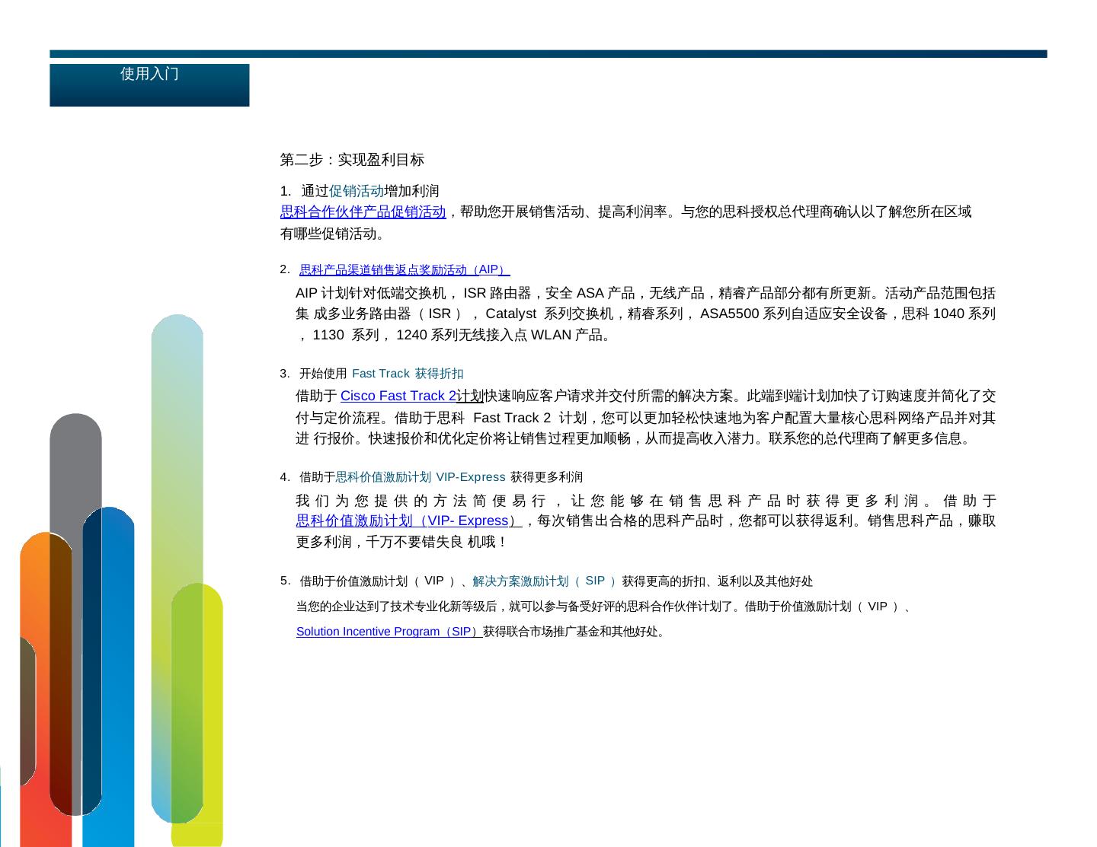Open the Solution Incentive Program（SIP） link
Viewport: 1097px width, 847px height.
tap(389, 632)
